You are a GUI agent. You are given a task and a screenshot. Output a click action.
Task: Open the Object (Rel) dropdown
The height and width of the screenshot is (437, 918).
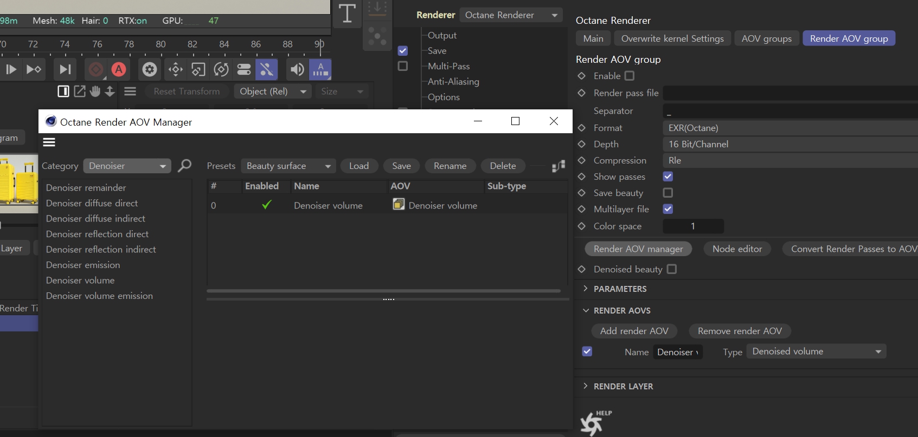273,92
